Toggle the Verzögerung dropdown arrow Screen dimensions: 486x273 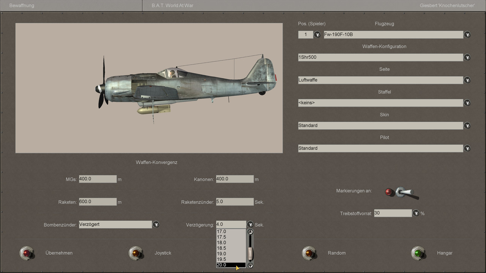tap(250, 224)
